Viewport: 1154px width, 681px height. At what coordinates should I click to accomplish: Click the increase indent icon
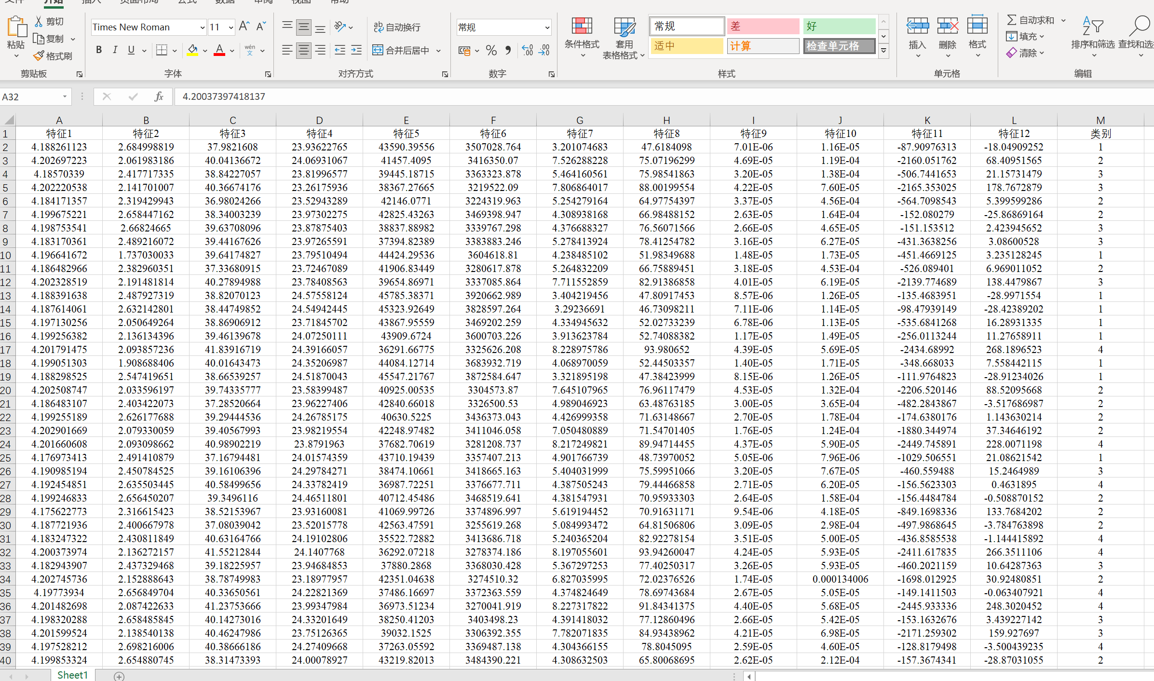(x=356, y=50)
